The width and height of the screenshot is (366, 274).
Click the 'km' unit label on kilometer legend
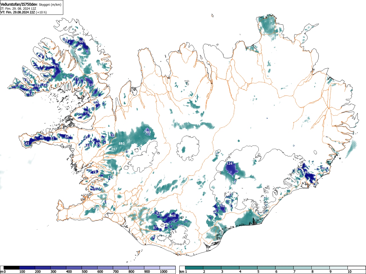[x=182, y=272]
